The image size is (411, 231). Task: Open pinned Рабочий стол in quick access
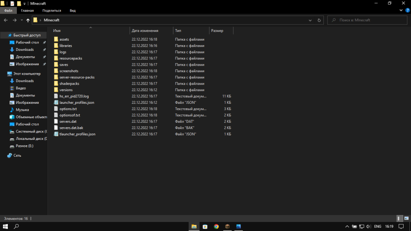27,42
